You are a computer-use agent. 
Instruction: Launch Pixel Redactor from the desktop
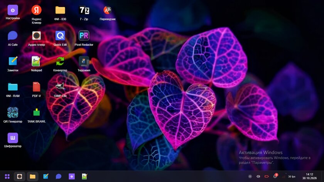point(84,36)
